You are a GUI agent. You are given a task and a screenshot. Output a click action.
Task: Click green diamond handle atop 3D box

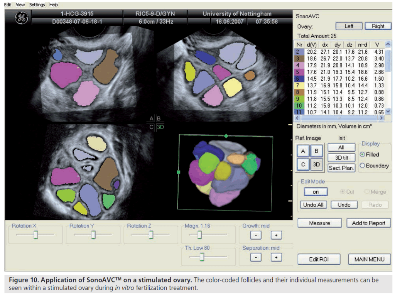tap(226, 136)
